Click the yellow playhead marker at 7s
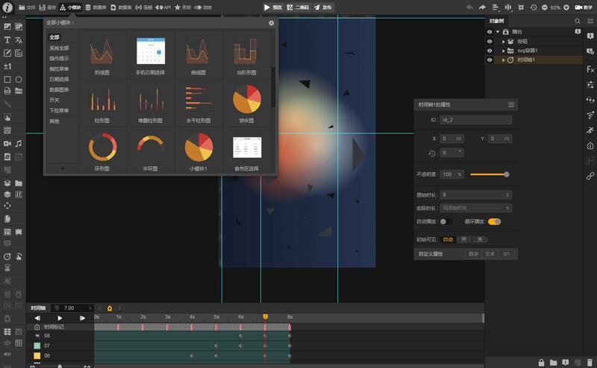 tap(266, 317)
